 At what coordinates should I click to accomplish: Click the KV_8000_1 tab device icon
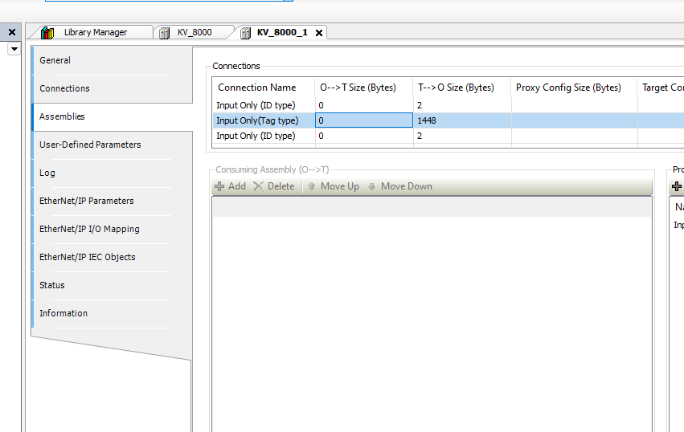246,33
